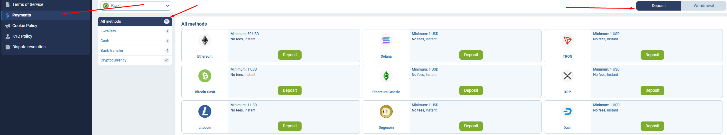The width and height of the screenshot is (727, 135).
Task: Click the Bitcoin Cash green icon
Action: (x=205, y=76)
